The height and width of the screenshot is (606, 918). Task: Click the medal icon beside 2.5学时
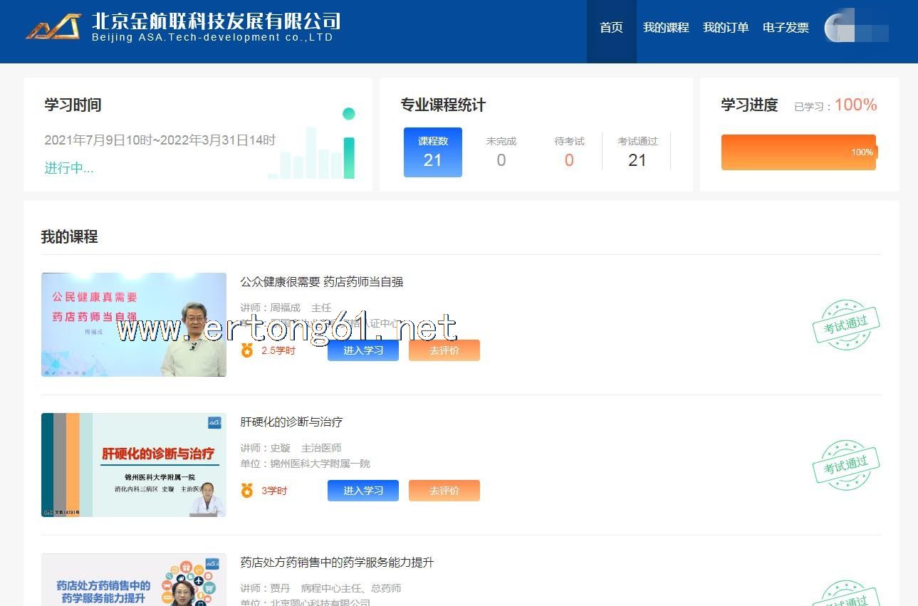tap(247, 350)
